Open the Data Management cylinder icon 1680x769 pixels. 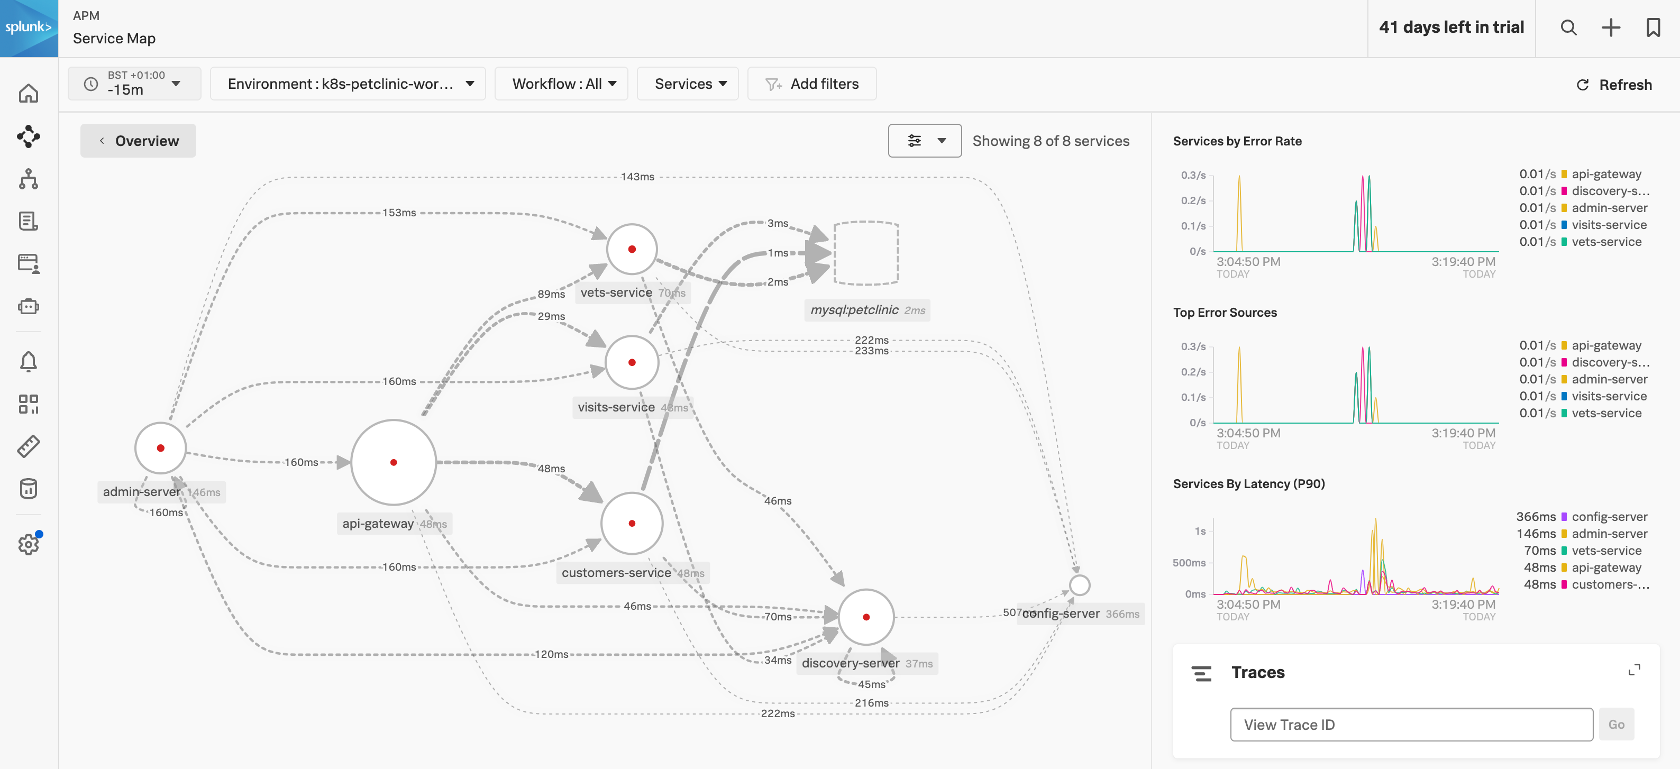point(29,489)
